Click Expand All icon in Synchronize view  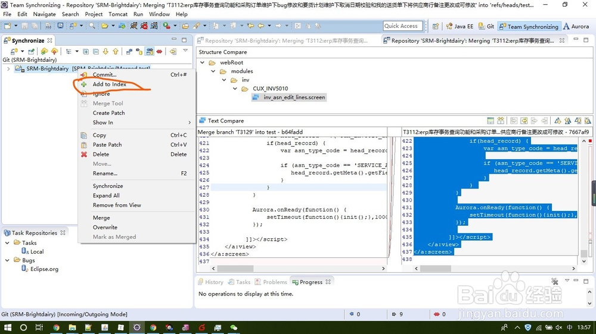(86, 51)
